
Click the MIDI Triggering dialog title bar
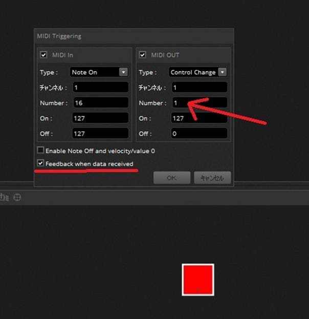tap(133, 36)
